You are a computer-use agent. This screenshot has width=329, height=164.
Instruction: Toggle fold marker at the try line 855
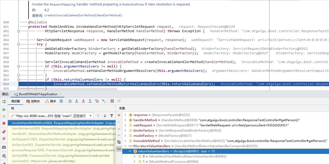(x=19, y=44)
